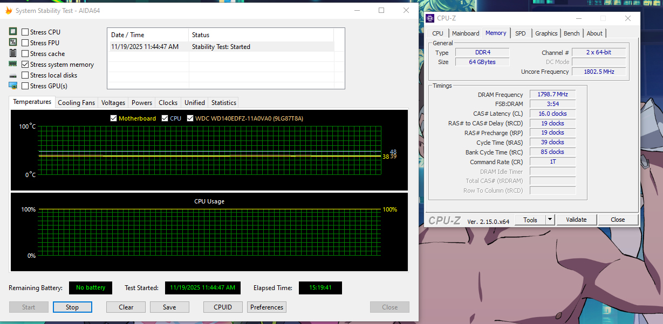Toggle the CPU temperature graph checkbox
This screenshot has height=324, width=663.
[165, 118]
